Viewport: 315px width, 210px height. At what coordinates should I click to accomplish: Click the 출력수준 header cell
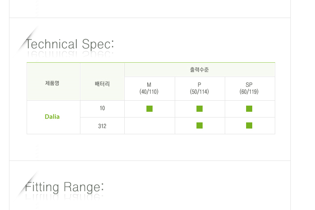click(199, 70)
